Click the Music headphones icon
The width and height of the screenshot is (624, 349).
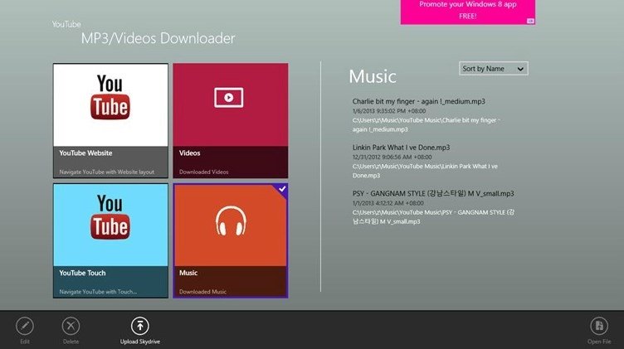[231, 221]
